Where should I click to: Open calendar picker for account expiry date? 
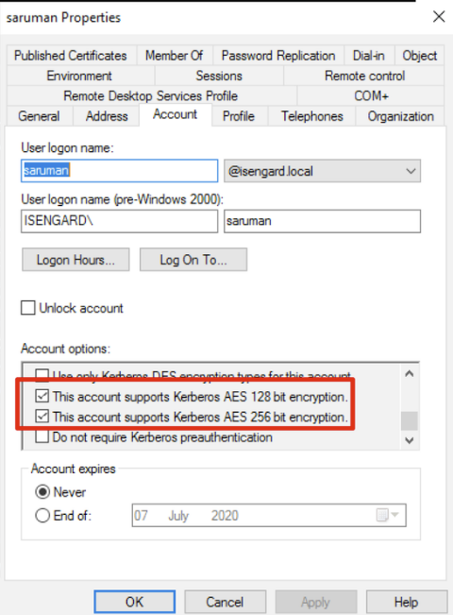387,515
